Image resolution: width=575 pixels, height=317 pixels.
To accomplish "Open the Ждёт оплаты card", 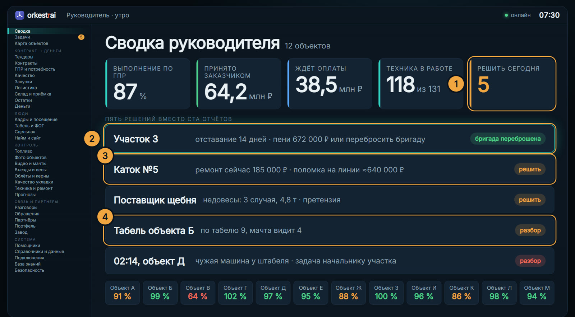I will (x=330, y=84).
